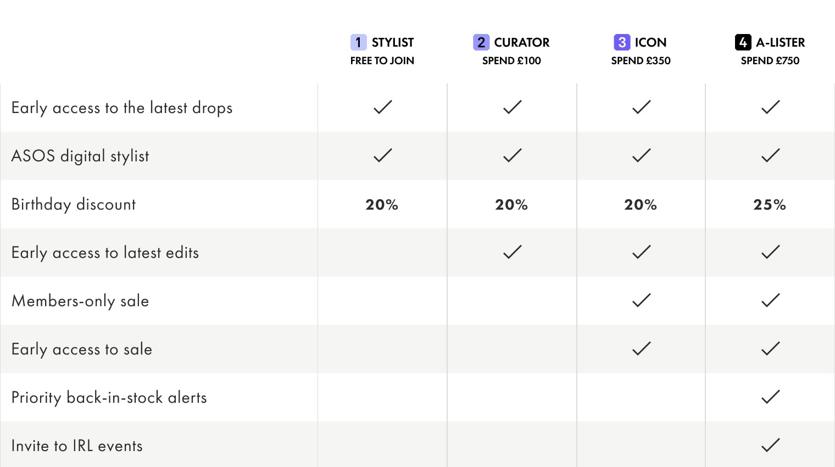
Task: Click Curator checkmark for Early access to latest edits
Action: click(512, 252)
